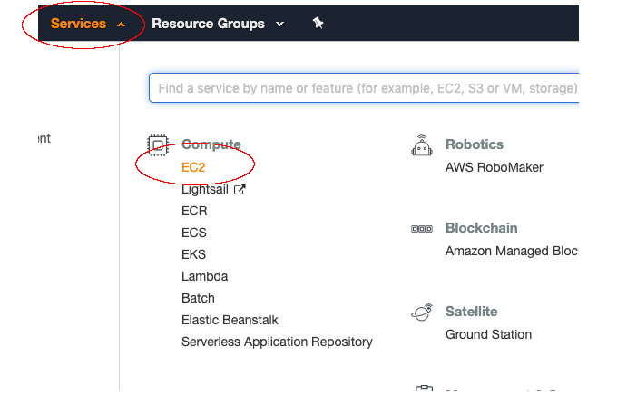This screenshot has width=617, height=397.
Task: Open Serverless Application Repository
Action: click(277, 342)
